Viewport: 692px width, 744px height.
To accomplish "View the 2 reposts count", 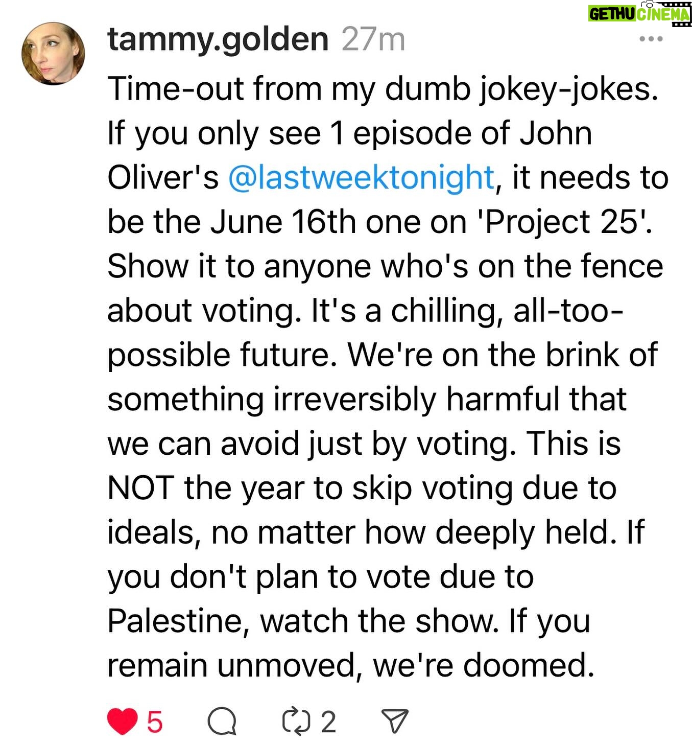I will (x=328, y=722).
